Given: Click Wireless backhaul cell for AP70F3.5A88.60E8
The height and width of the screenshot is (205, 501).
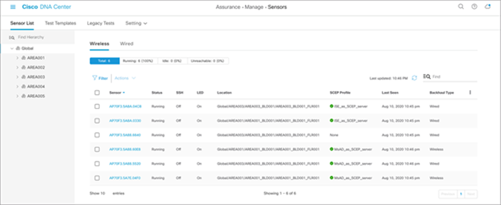Looking at the screenshot, I should (436, 149).
